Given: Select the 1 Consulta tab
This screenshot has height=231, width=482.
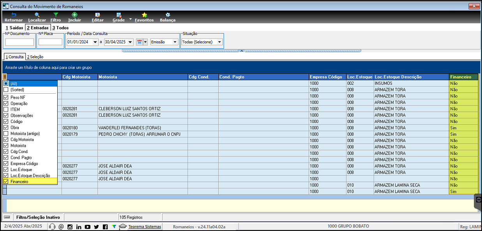Looking at the screenshot, I should point(14,57).
